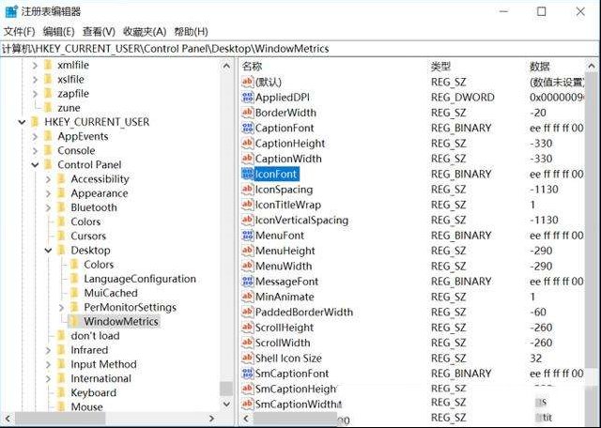
Task: Click the tree pane scroll-up arrow
Action: [x=226, y=67]
